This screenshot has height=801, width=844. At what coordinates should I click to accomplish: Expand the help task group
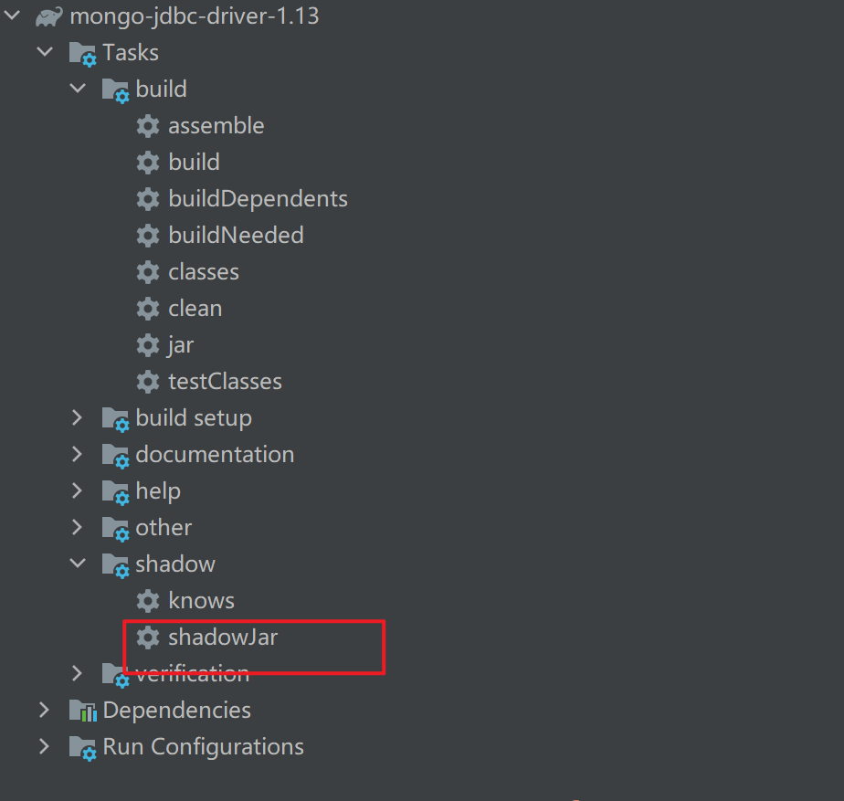78,490
